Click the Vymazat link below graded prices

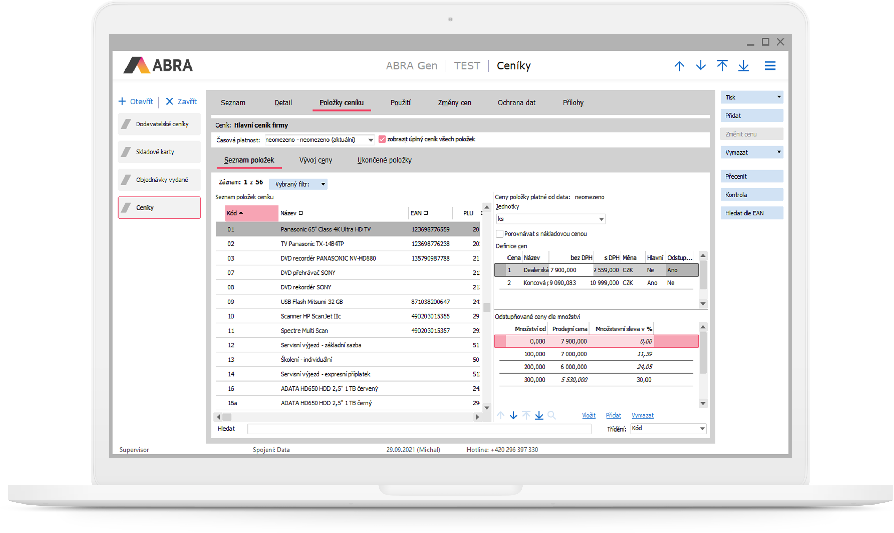642,416
